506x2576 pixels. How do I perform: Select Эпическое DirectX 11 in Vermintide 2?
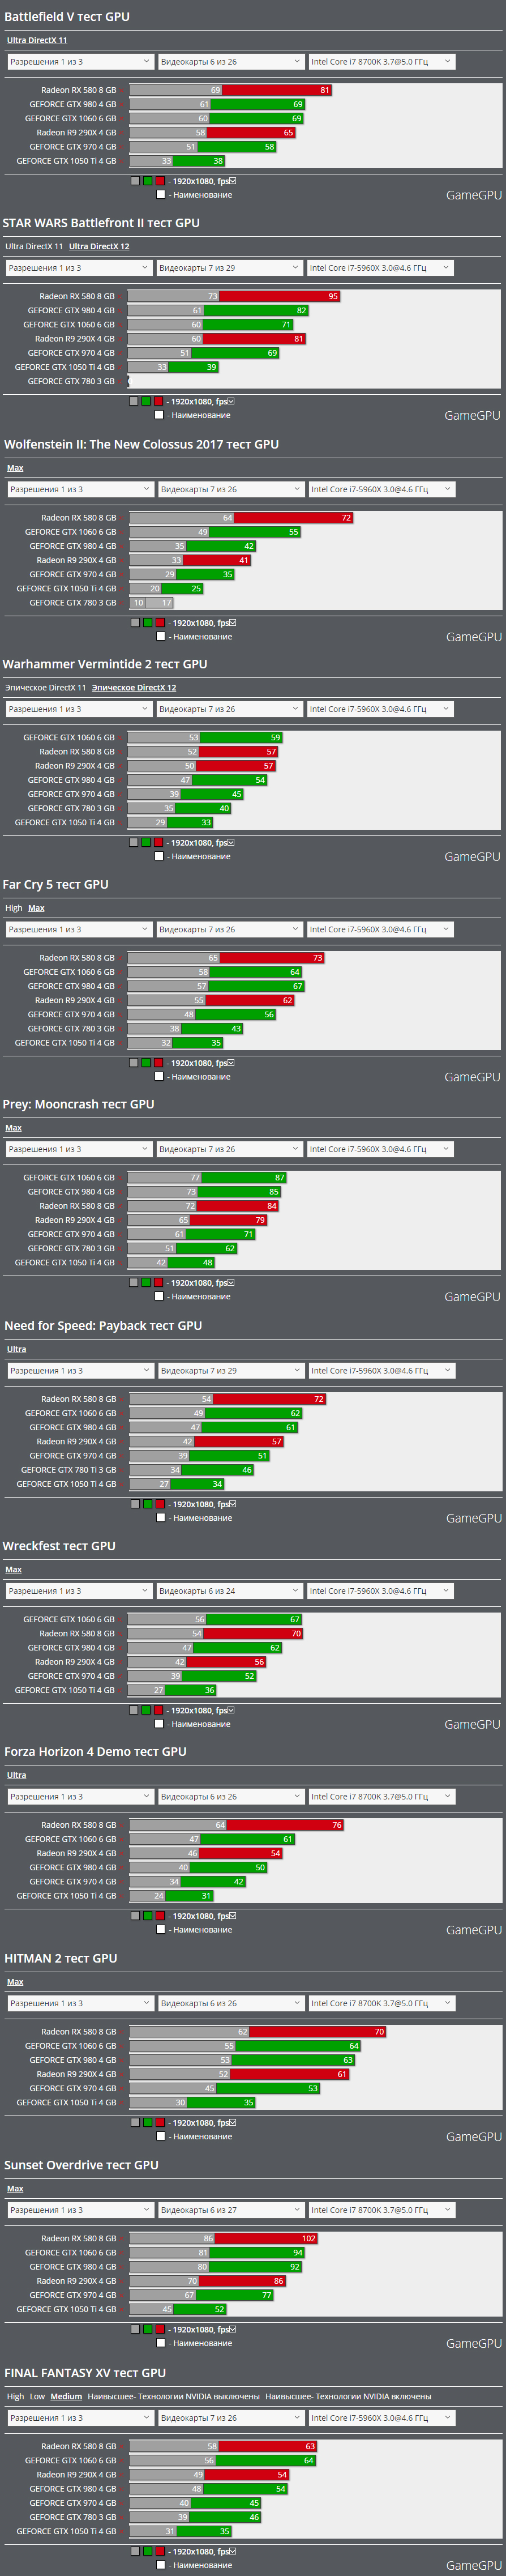click(46, 687)
